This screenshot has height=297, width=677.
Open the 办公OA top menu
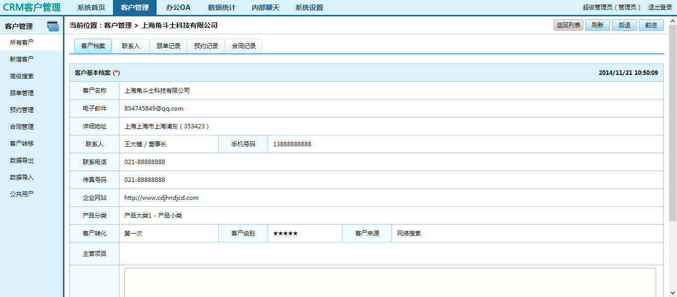(178, 7)
